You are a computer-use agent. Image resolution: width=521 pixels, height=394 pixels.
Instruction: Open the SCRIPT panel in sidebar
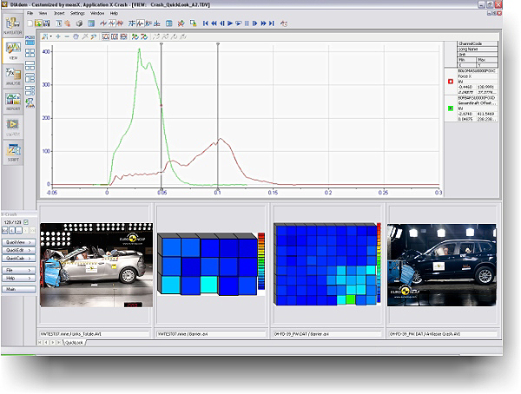(x=13, y=152)
